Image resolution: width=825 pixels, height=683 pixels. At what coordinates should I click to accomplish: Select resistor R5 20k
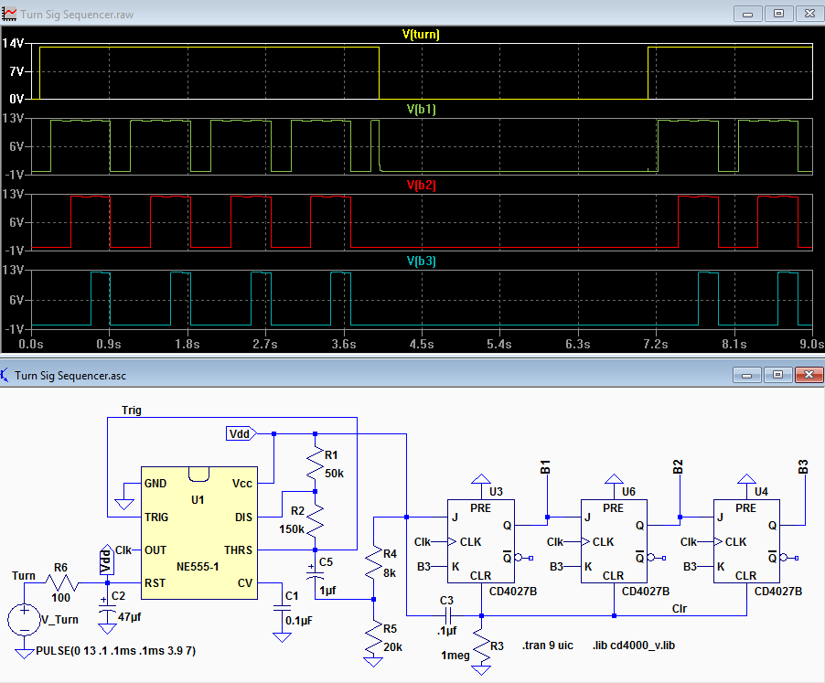point(373,637)
